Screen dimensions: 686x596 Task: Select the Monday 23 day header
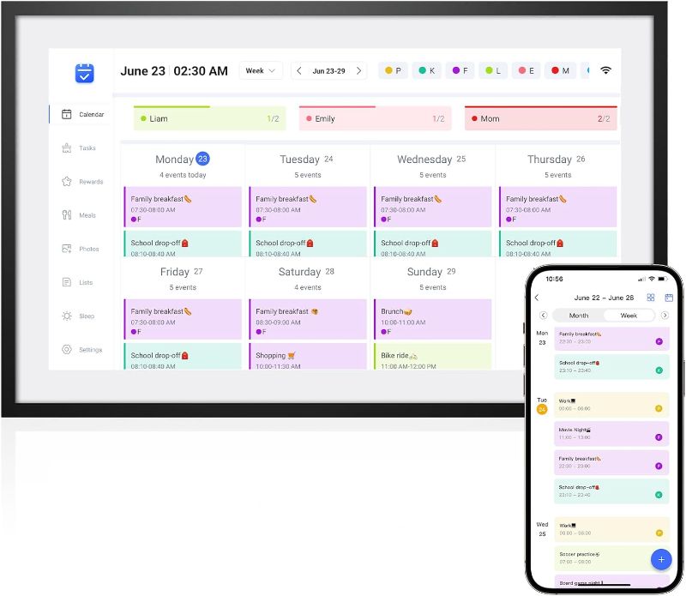coord(183,159)
